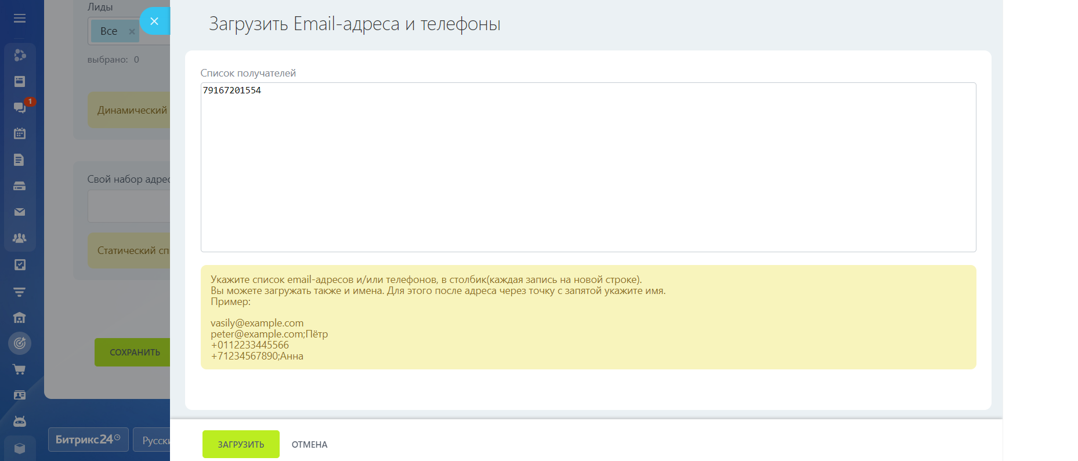Open the workgroups people icon
Screen dimensions: 1078x461
(x=20, y=238)
